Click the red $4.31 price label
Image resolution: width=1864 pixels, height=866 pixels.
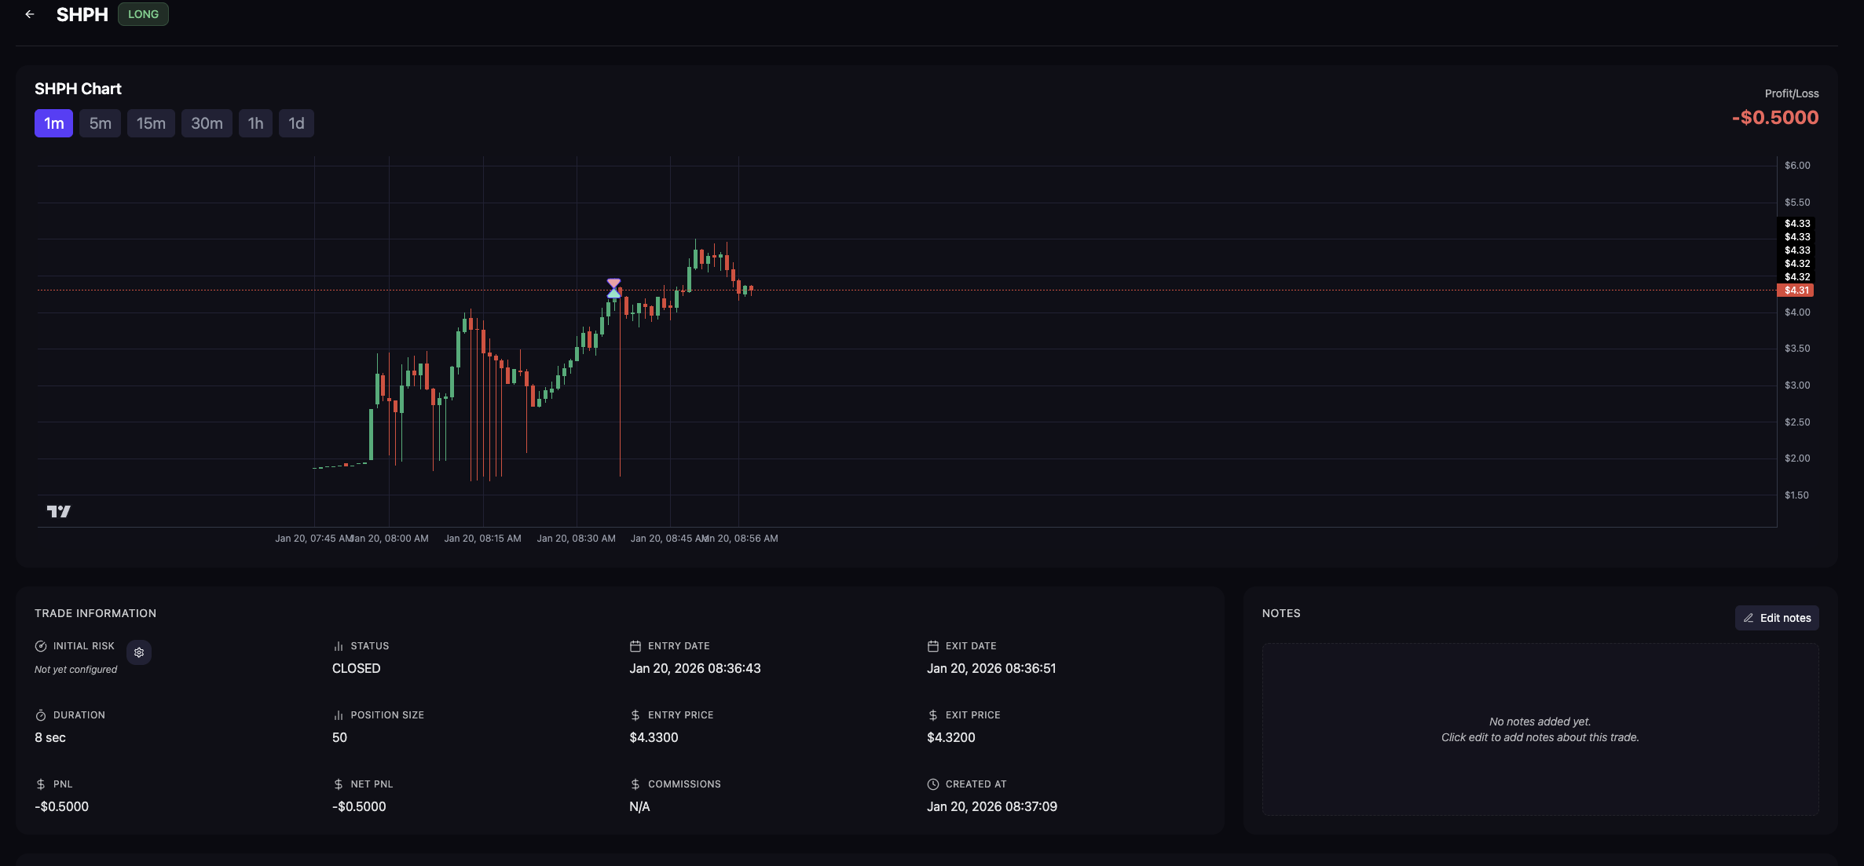[1796, 290]
